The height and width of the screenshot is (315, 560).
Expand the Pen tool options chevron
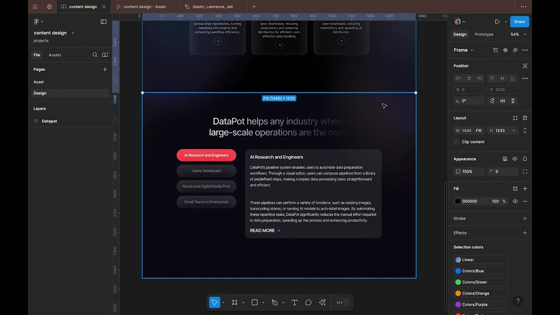pyautogui.click(x=283, y=303)
